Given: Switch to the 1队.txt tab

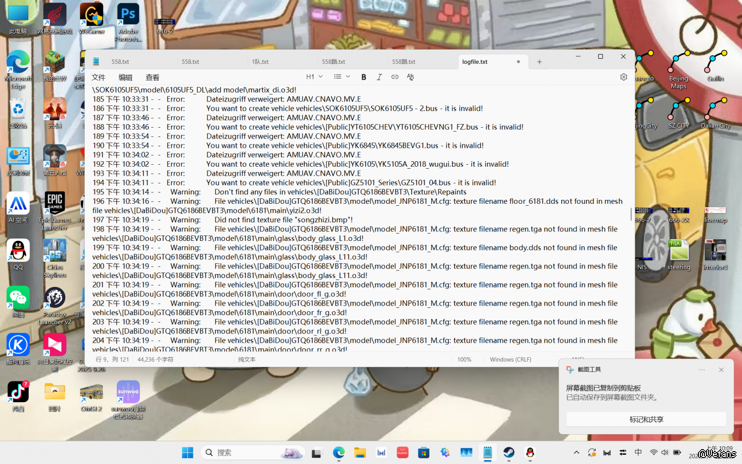Looking at the screenshot, I should (260, 62).
